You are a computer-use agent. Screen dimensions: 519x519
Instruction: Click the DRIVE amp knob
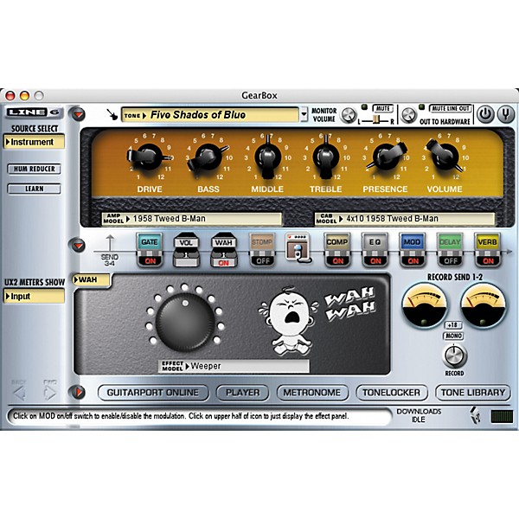point(150,157)
